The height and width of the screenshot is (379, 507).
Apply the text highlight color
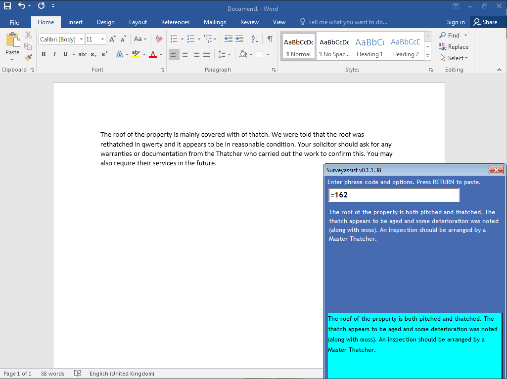tap(136, 54)
